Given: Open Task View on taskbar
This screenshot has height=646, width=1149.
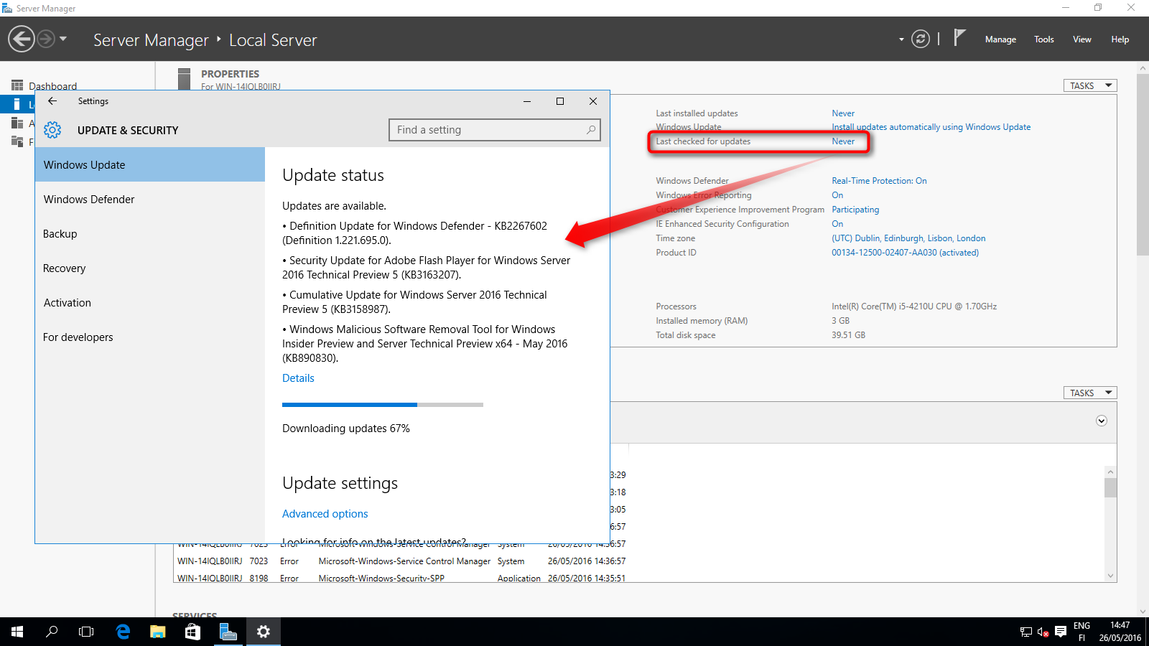Looking at the screenshot, I should pyautogui.click(x=86, y=632).
